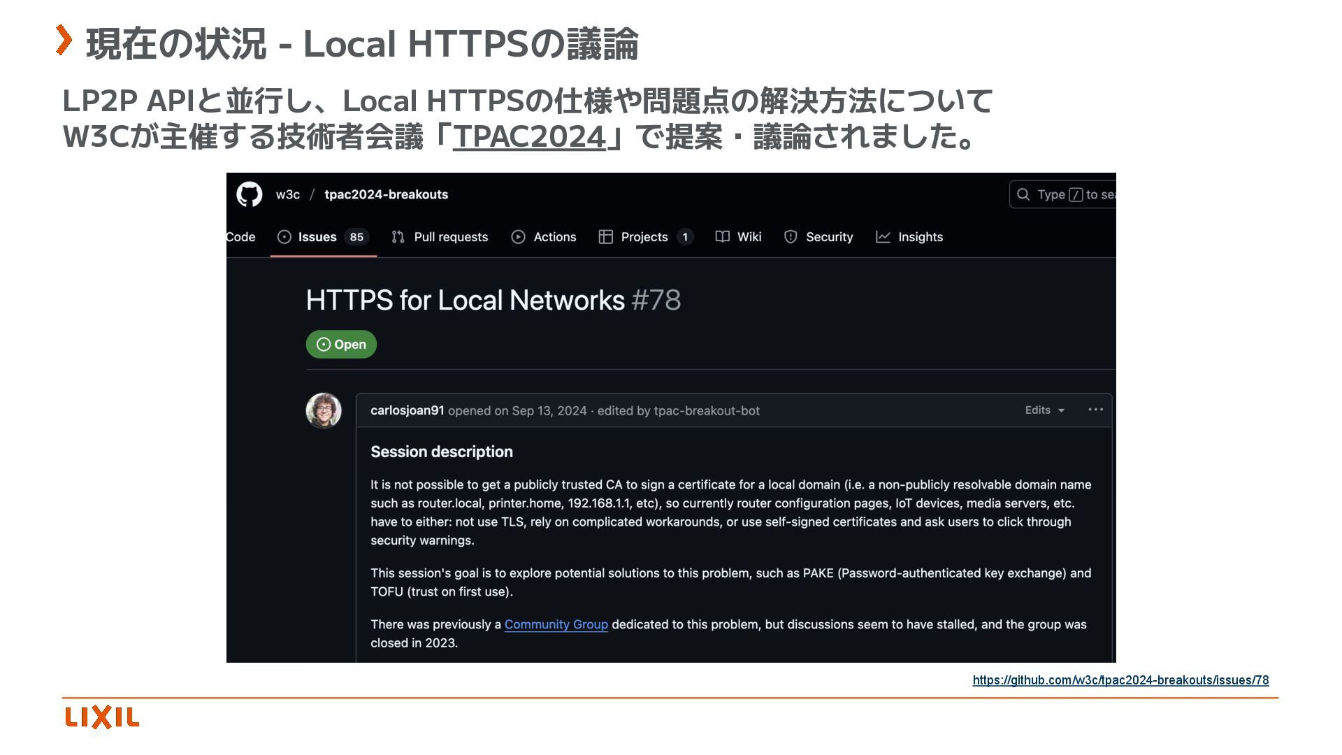The image size is (1342, 755).
Task: Switch to the Code tab
Action: [x=240, y=237]
